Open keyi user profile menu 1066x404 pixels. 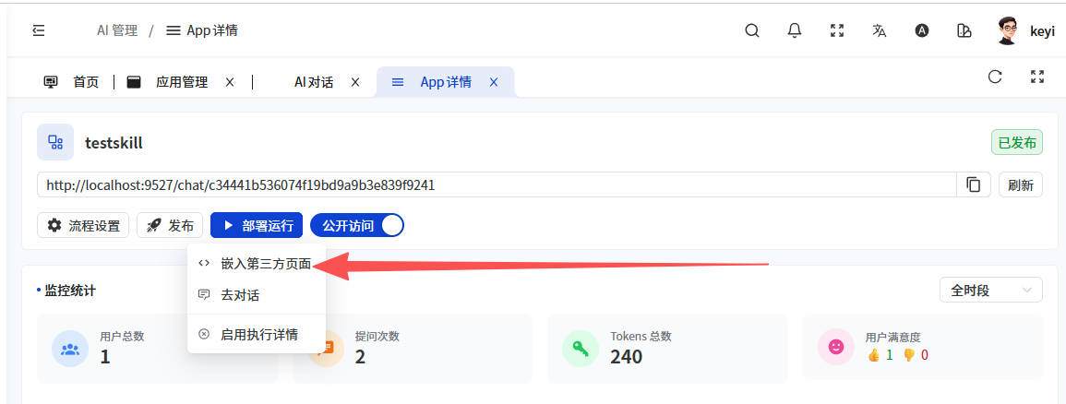(1025, 30)
